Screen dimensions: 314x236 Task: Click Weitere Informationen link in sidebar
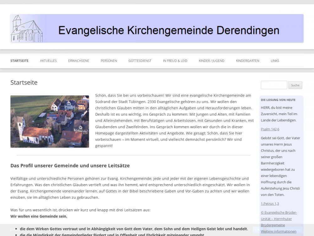(278, 231)
